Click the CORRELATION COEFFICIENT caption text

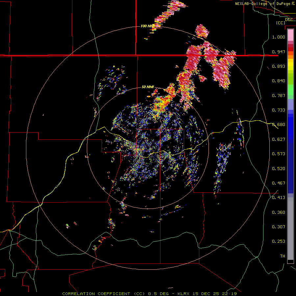96,294
